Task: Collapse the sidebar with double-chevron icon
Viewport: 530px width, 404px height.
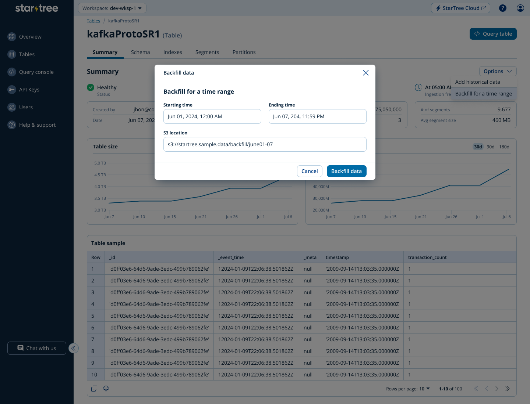Action: pyautogui.click(x=74, y=348)
